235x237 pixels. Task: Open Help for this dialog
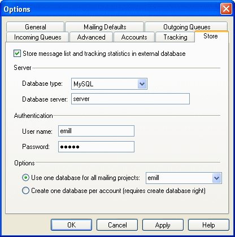coord(208,225)
